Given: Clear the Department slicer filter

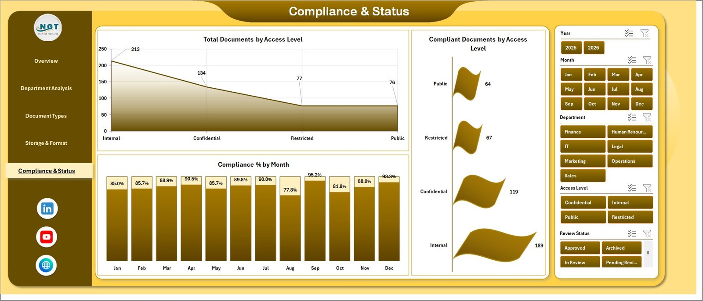Looking at the screenshot, I should (647, 117).
